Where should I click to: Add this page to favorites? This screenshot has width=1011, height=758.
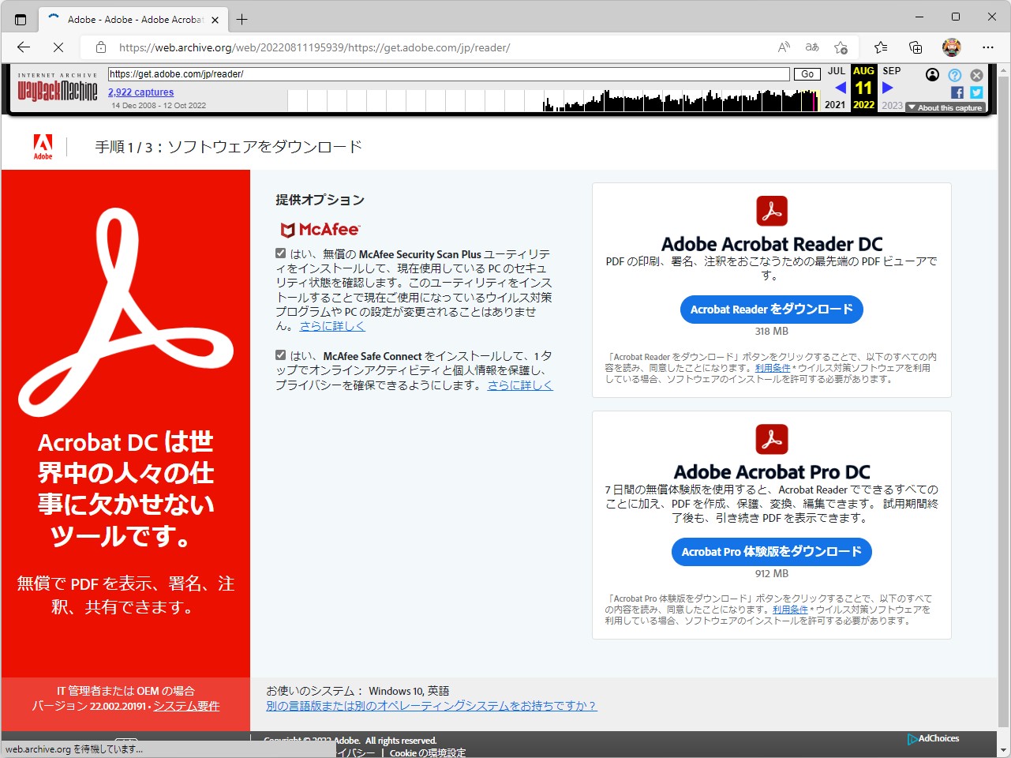[841, 47]
